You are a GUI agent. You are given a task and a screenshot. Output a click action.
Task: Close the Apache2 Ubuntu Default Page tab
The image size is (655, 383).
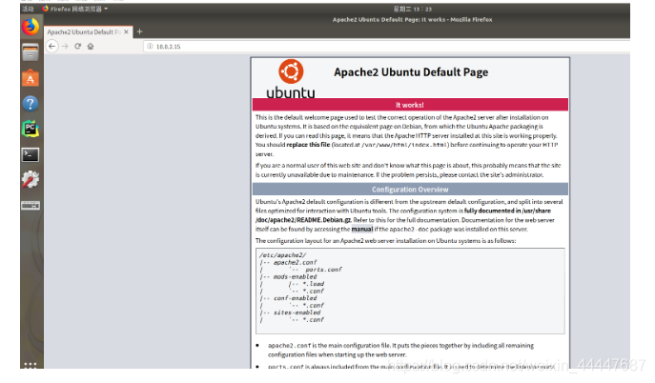126,31
